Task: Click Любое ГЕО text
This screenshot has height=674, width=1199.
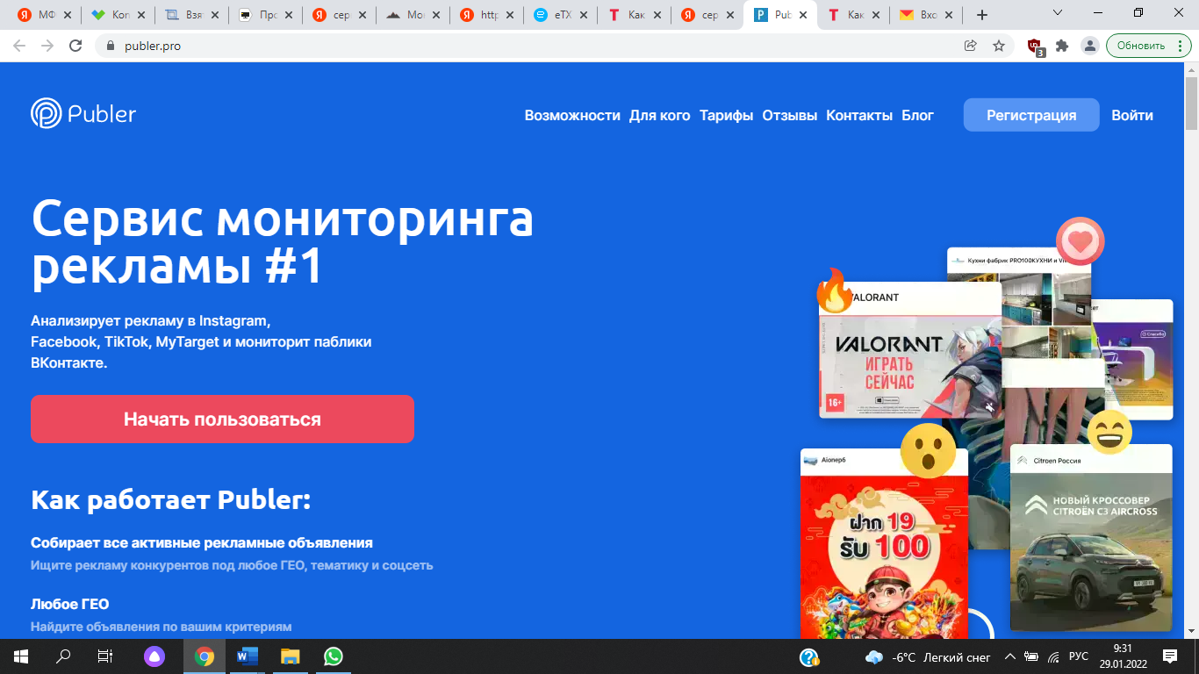Action: pos(70,604)
